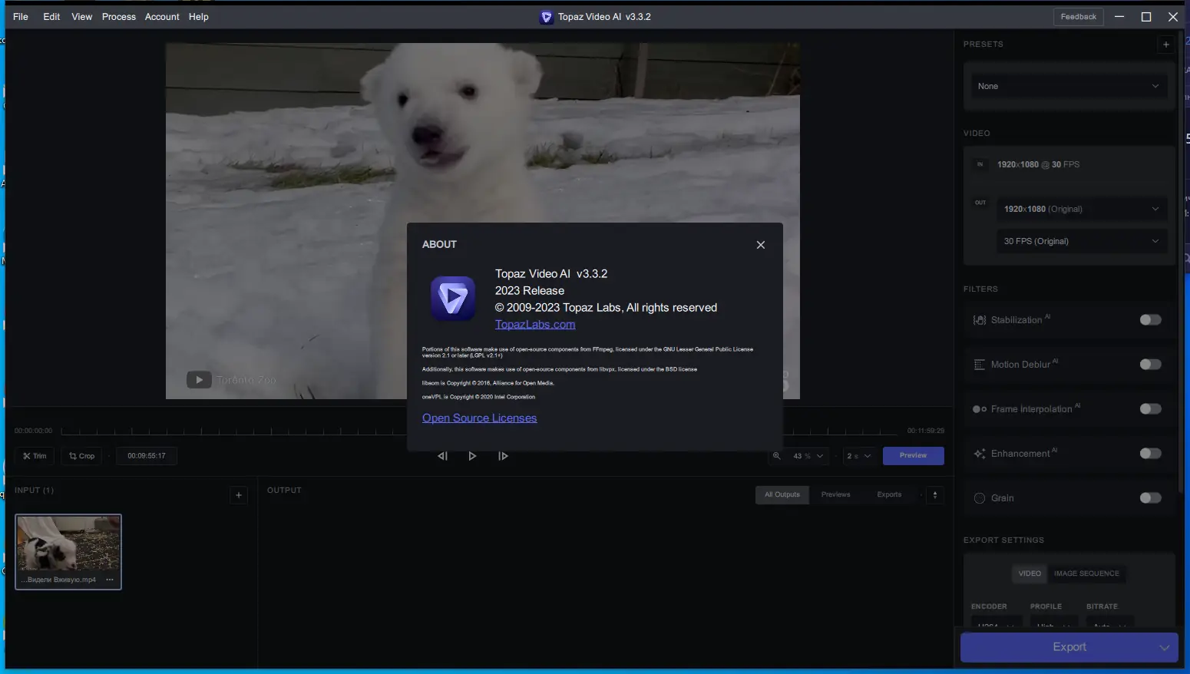The width and height of the screenshot is (1190, 674).
Task: Select the VIDEO export tab
Action: tap(1030, 573)
